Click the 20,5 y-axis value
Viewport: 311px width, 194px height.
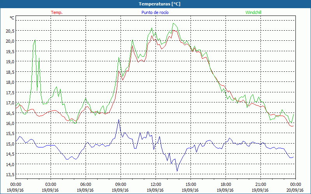[x=10, y=31]
